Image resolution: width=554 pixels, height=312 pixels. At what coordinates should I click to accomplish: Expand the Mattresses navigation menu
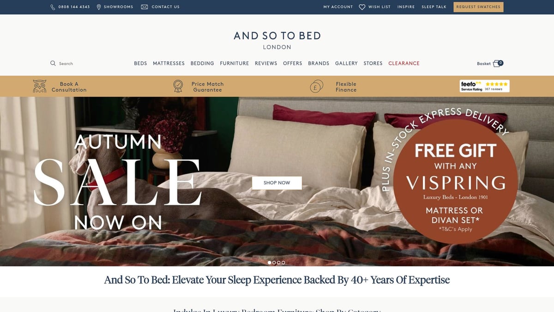169,63
